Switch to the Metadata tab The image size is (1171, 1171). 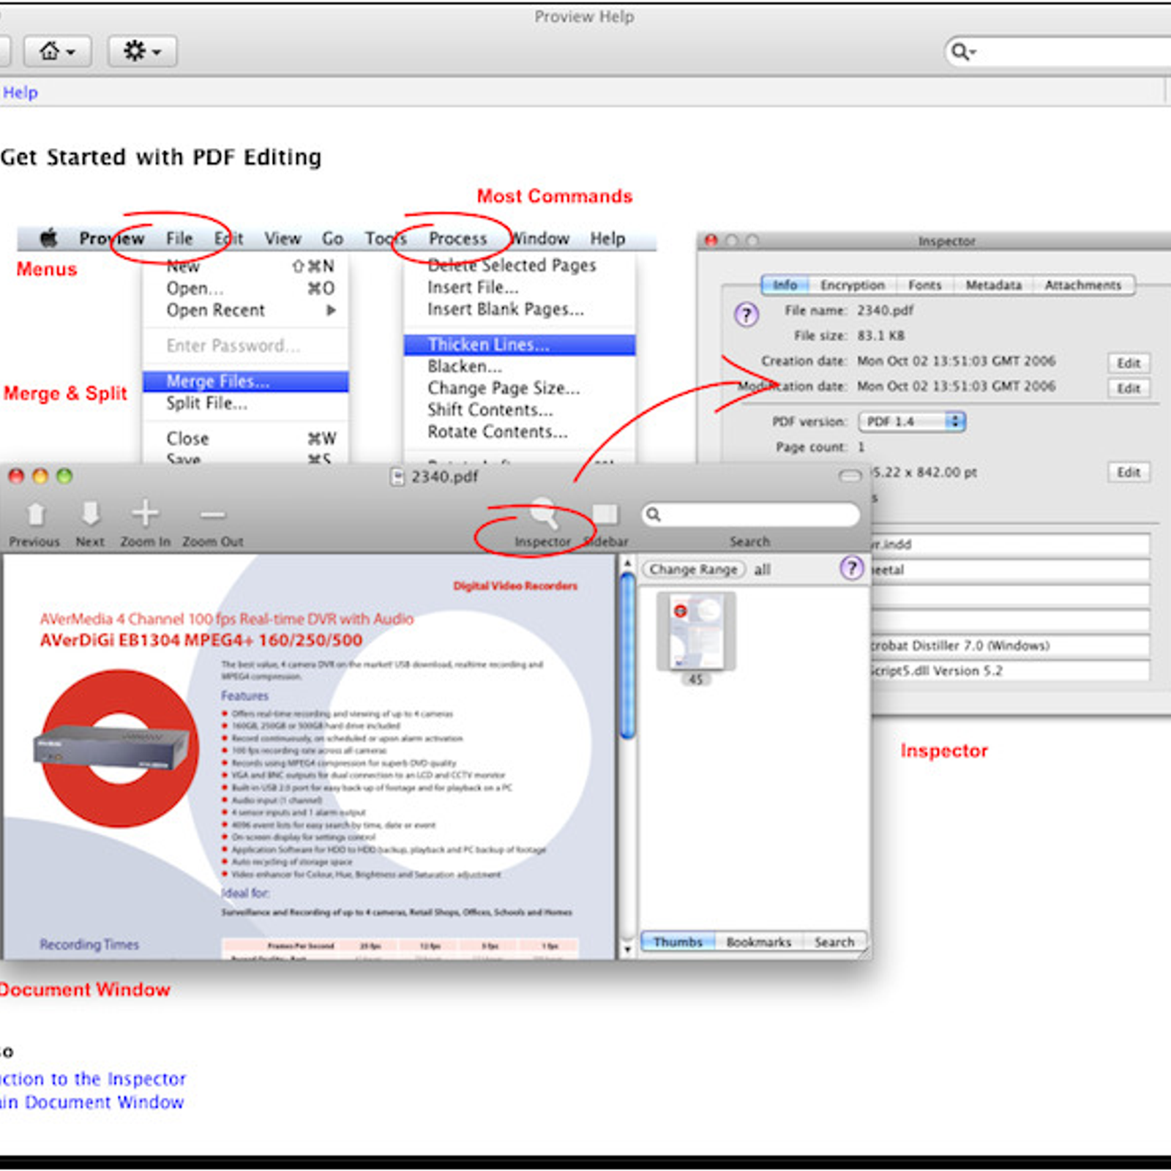tap(993, 285)
